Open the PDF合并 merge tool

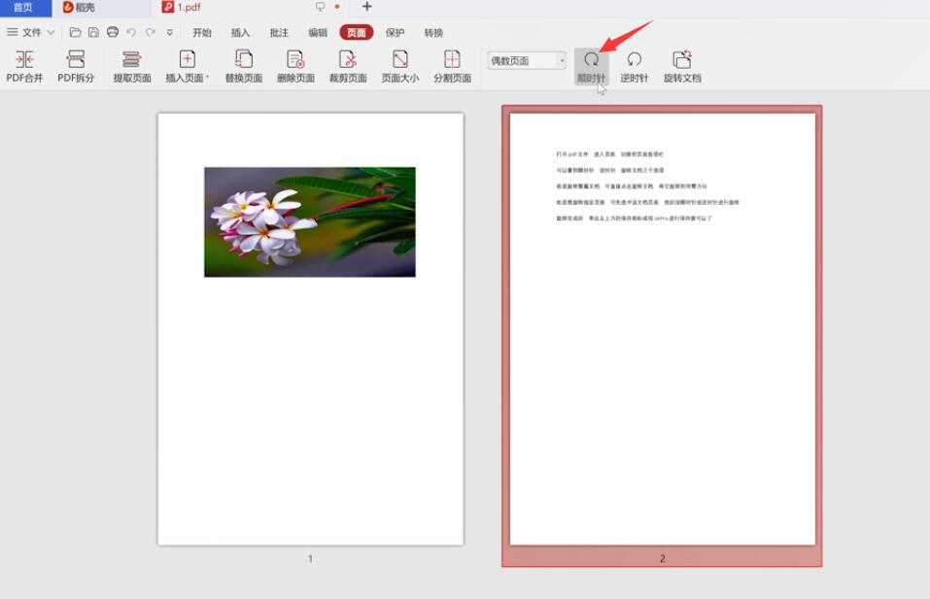click(24, 66)
